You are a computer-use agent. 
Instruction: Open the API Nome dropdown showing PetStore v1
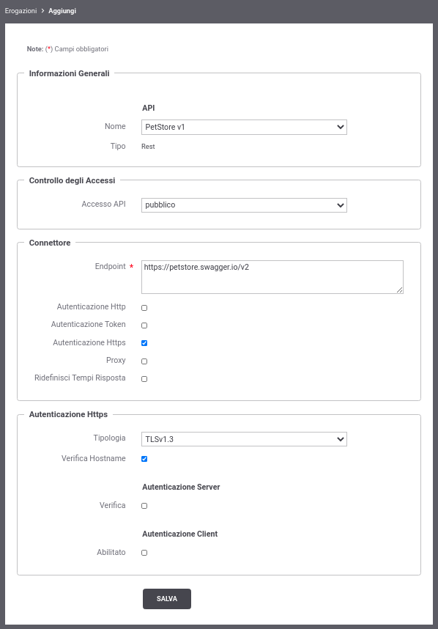(x=244, y=127)
